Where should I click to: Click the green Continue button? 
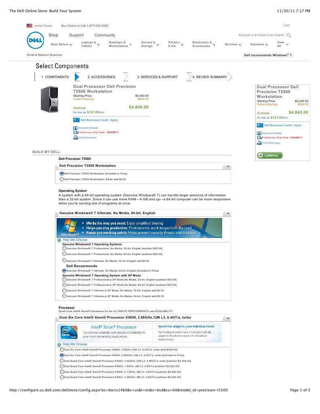[270, 155]
